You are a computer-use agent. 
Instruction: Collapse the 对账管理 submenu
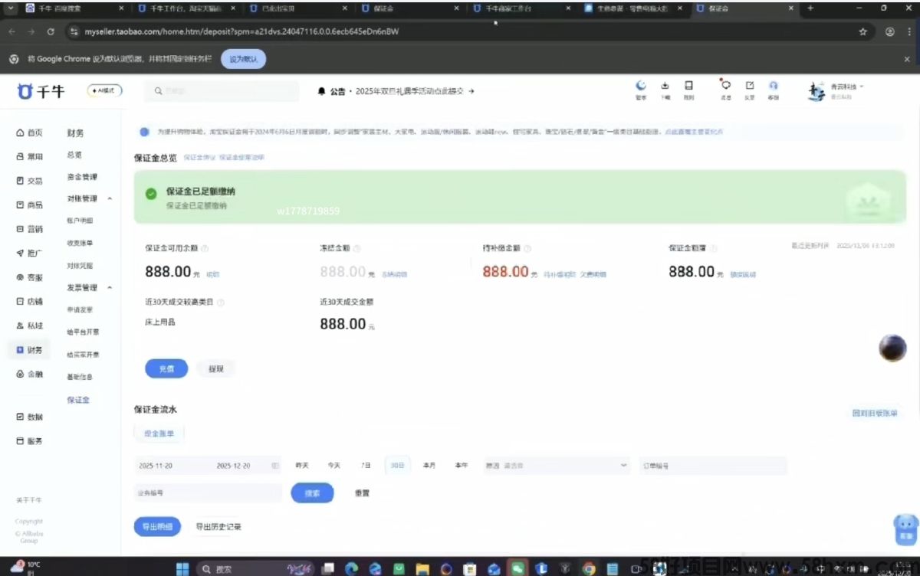110,199
